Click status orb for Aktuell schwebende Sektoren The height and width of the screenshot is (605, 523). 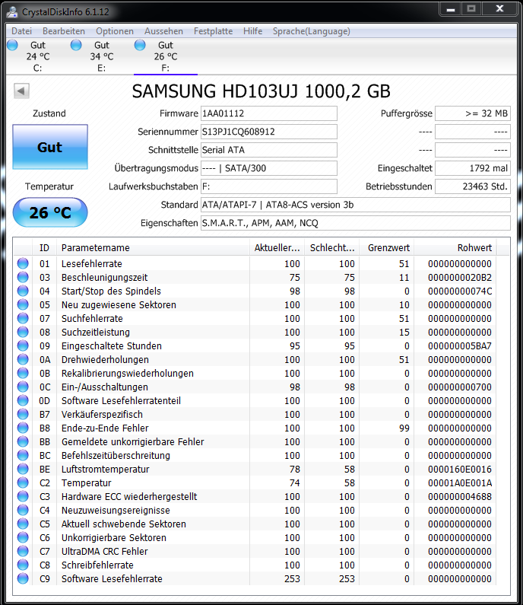point(23,524)
